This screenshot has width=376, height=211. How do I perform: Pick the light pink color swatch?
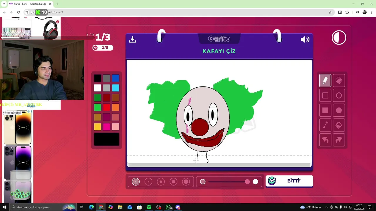point(115,127)
